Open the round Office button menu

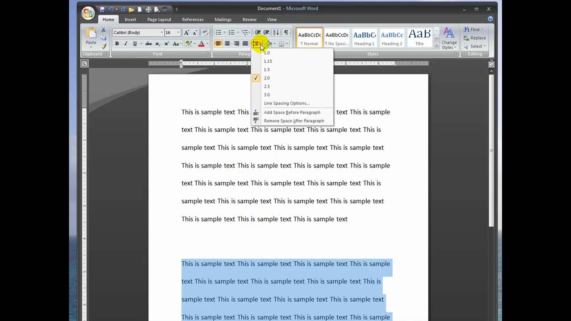point(88,12)
